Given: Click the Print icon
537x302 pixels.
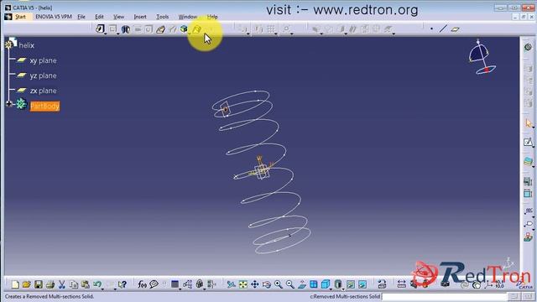Looking at the screenshot, I should [x=50, y=284].
